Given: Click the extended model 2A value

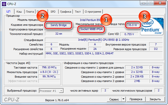Looking at the screenshot, I should click(95, 49).
